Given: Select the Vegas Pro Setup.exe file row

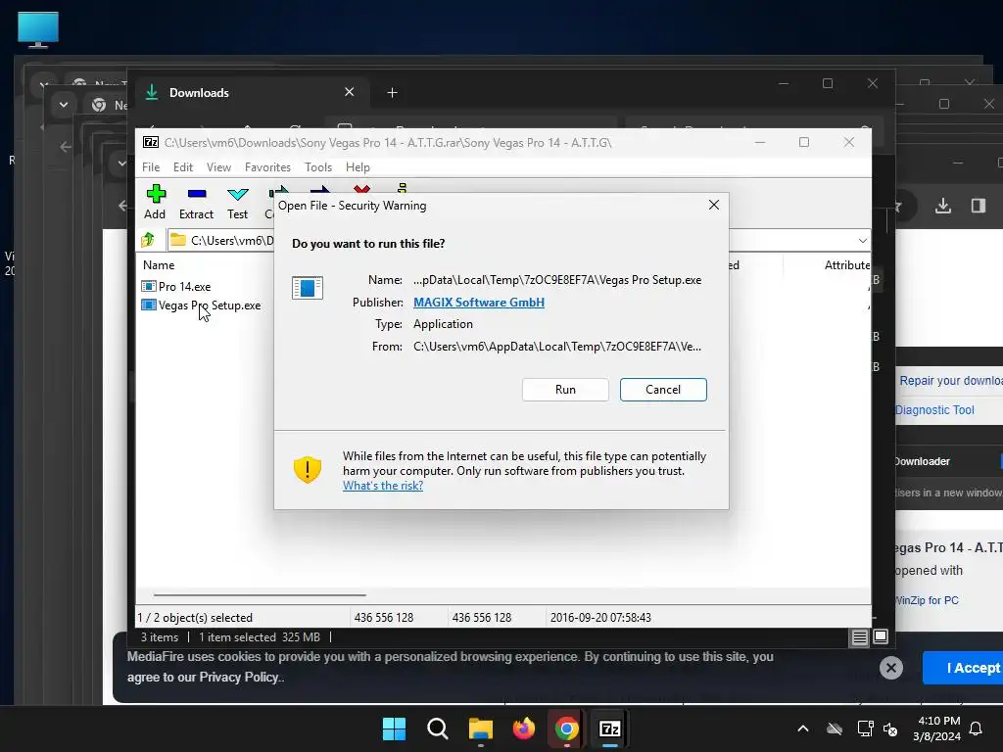Looking at the screenshot, I should pyautogui.click(x=202, y=305).
